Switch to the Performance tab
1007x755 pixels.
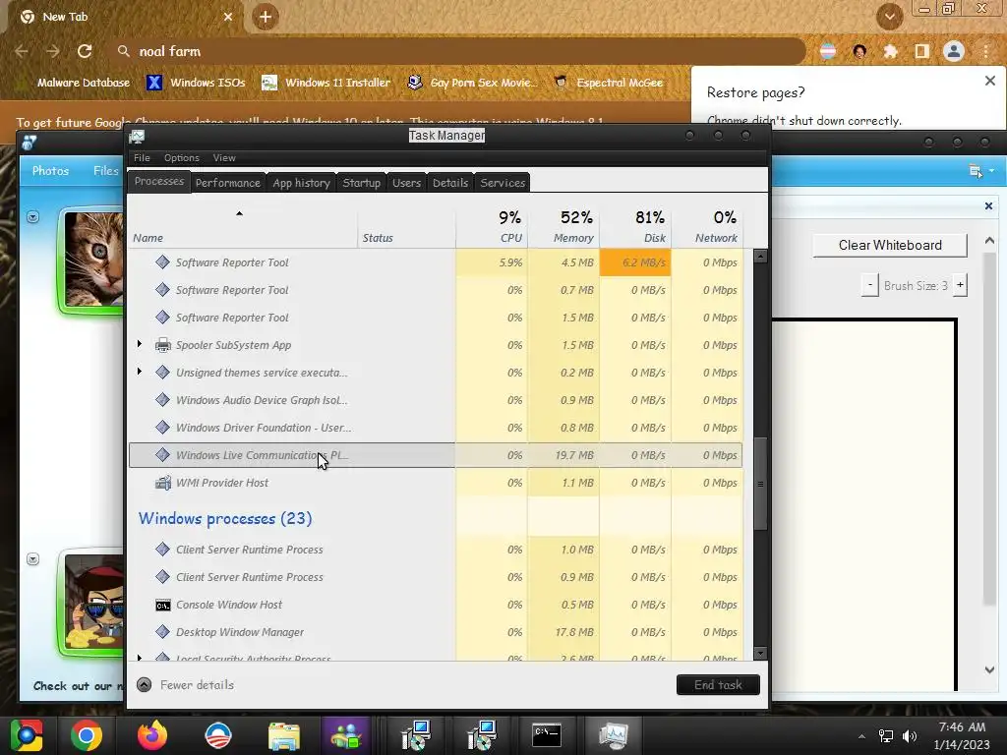coord(228,183)
